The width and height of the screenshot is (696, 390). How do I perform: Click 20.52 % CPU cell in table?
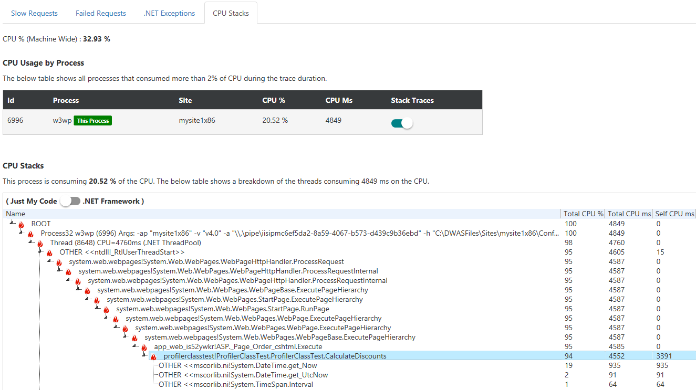tap(275, 120)
